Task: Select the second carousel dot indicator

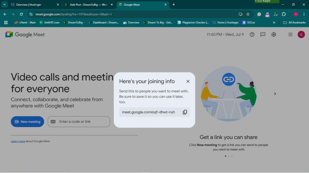Action: (x=228, y=156)
